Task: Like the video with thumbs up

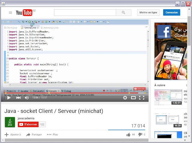Action: (128, 135)
